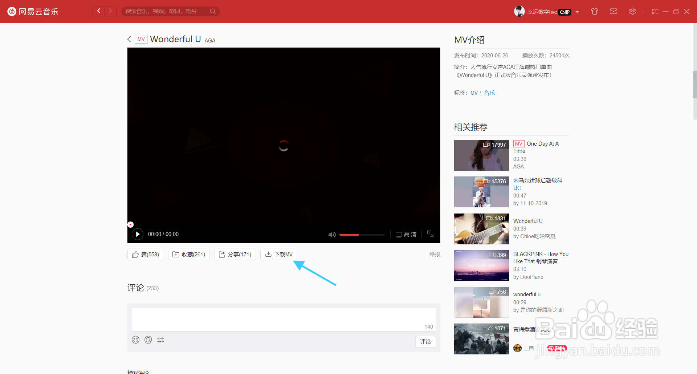Click 播放次数: 24504次 text
697x374 pixels.
(546, 56)
